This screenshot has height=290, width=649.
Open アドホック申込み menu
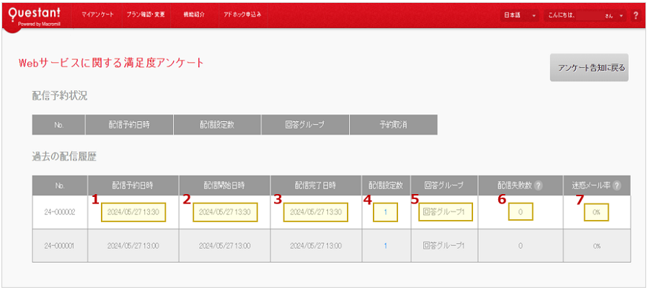click(x=242, y=14)
